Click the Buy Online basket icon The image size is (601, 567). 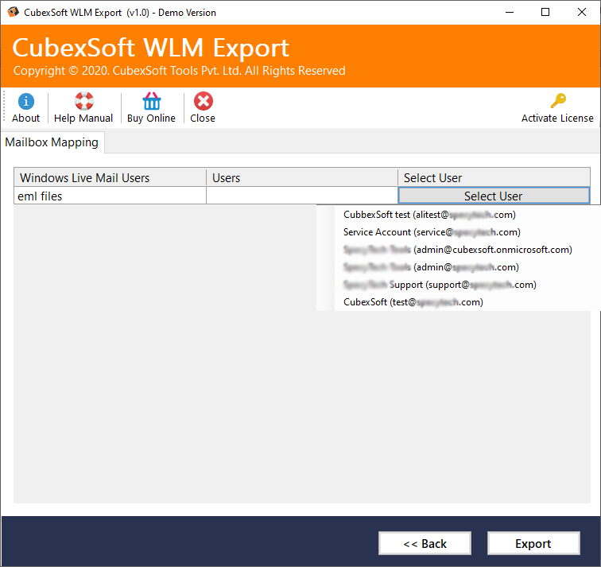click(151, 102)
